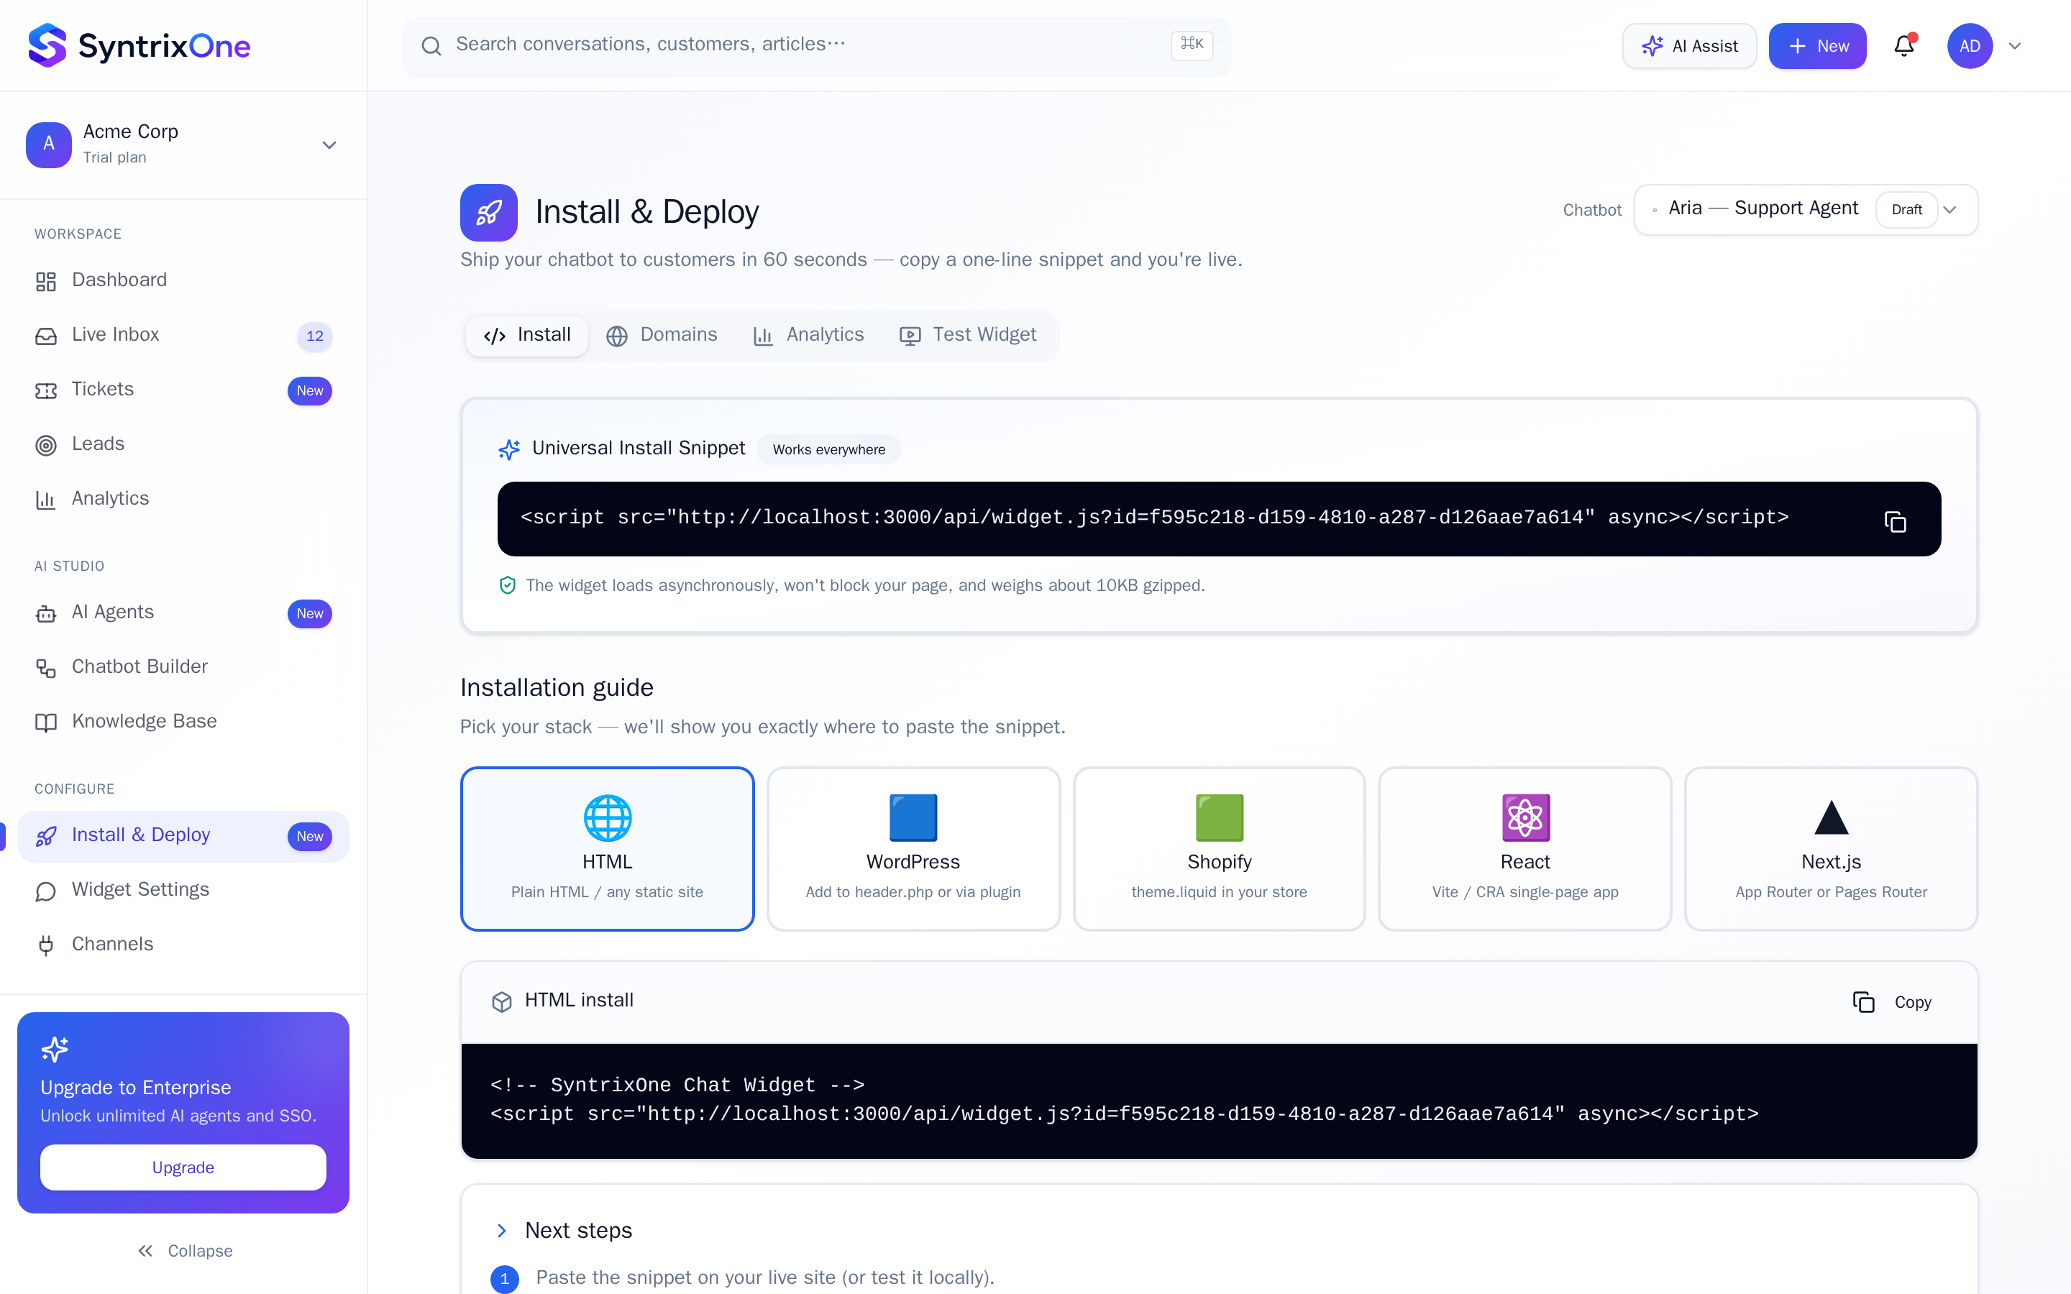Image resolution: width=2071 pixels, height=1294 pixels.
Task: Open Widget Settings
Action: pyautogui.click(x=183, y=889)
